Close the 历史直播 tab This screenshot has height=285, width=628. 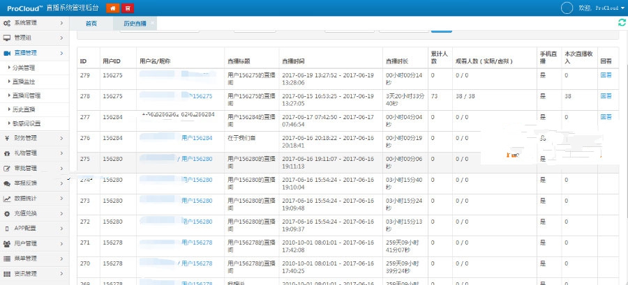tap(153, 24)
